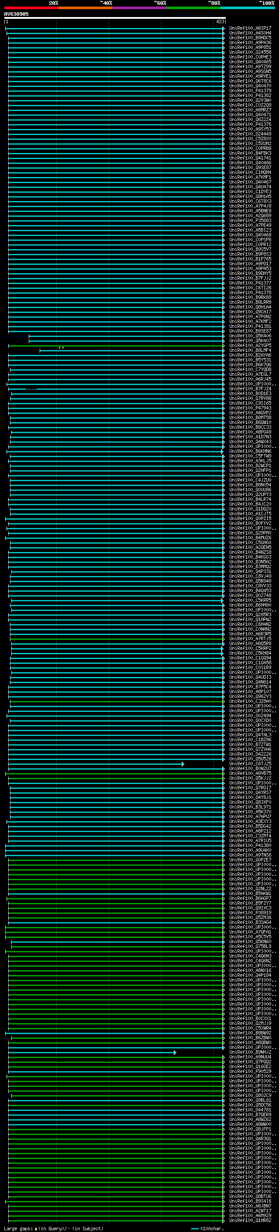279x1232 pixels.
Task: Select hit label UniRef100_B6KHN6
Action: click(250, 451)
